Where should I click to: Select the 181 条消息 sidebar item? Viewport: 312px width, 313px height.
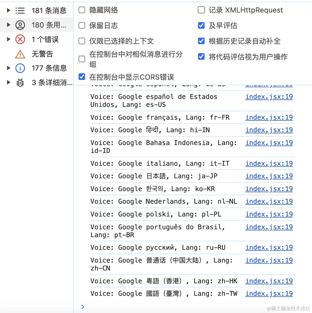37,11
